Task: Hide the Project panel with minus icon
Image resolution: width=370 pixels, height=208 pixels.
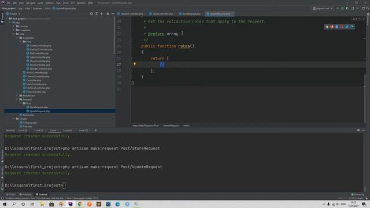Action: pyautogui.click(x=113, y=14)
